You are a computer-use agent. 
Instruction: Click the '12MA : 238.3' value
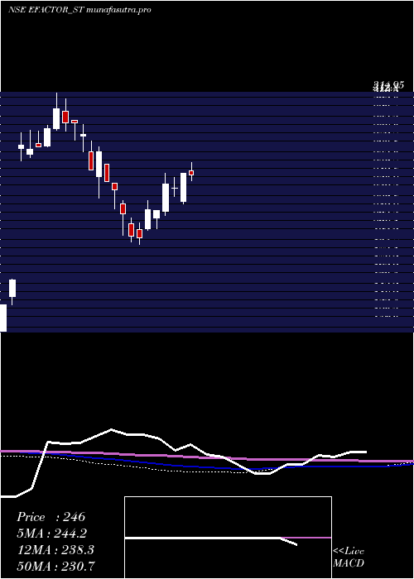tap(55, 550)
